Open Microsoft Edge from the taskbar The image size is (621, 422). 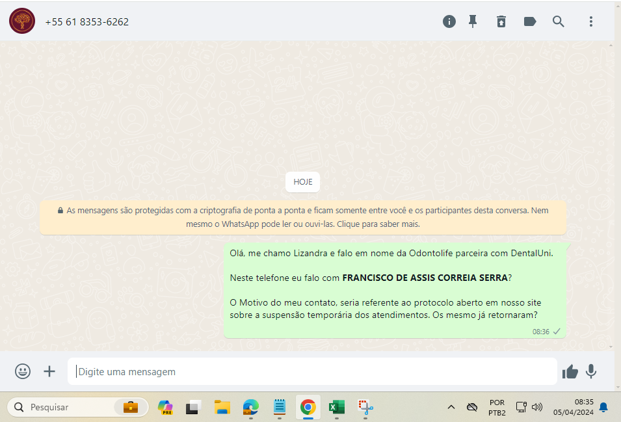(x=251, y=407)
